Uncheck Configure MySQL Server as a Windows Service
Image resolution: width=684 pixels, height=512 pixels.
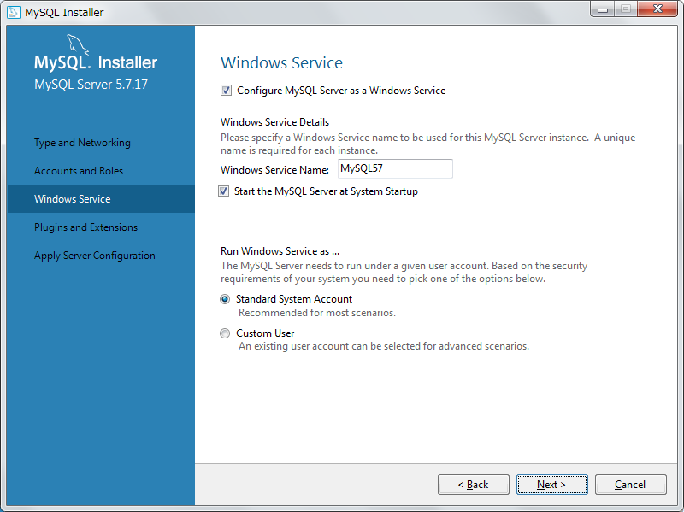tap(226, 91)
